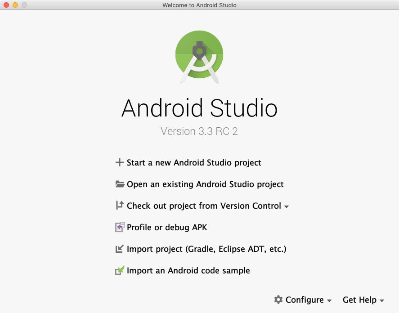Select Import project Gradle Eclipse ADT
Image resolution: width=399 pixels, height=313 pixels.
coord(206,249)
